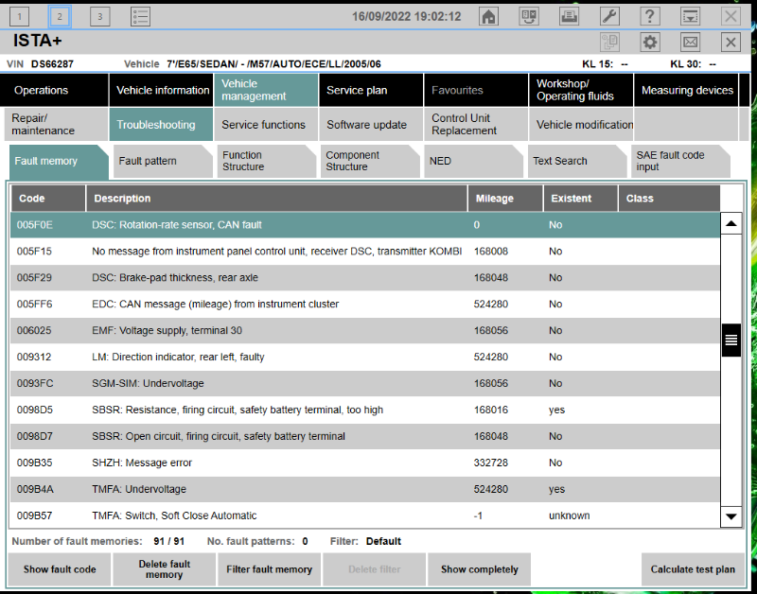757x594 pixels.
Task: Open Service functions submenu
Action: pos(266,125)
